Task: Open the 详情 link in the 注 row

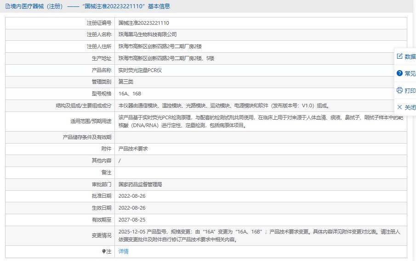Action: point(124,251)
